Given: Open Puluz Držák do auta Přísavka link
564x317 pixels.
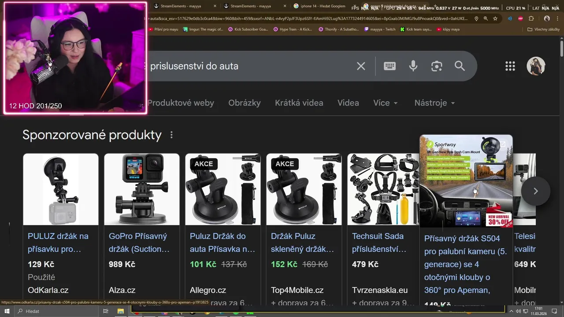Looking at the screenshot, I should point(223,243).
